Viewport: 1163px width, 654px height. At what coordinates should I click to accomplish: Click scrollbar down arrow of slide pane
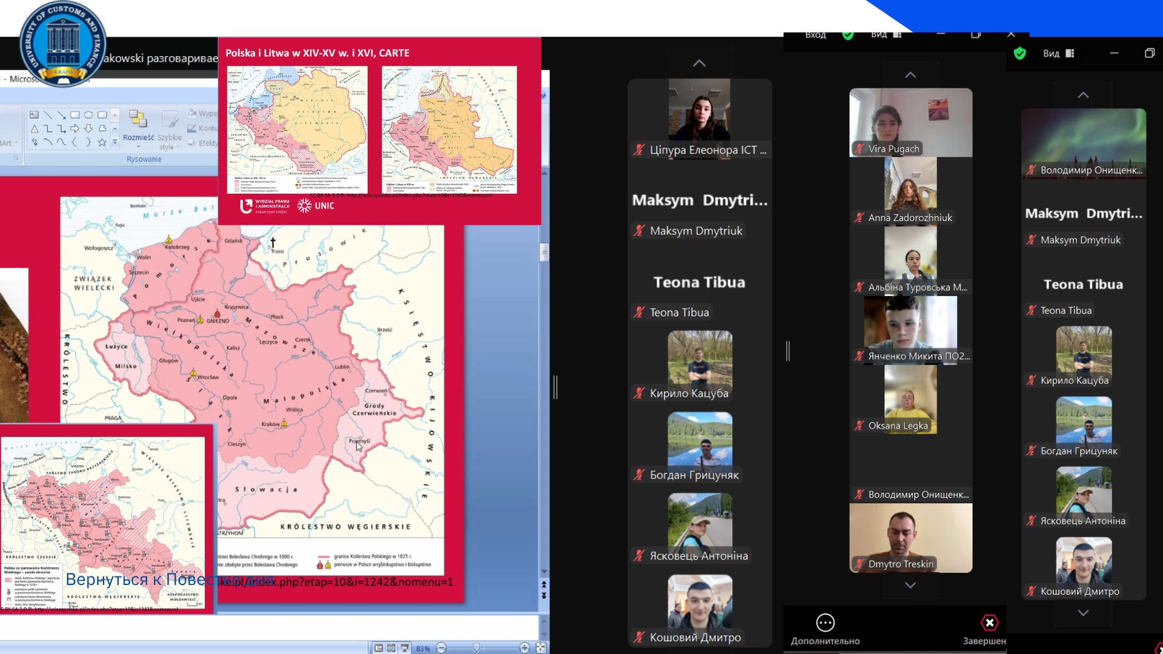544,572
